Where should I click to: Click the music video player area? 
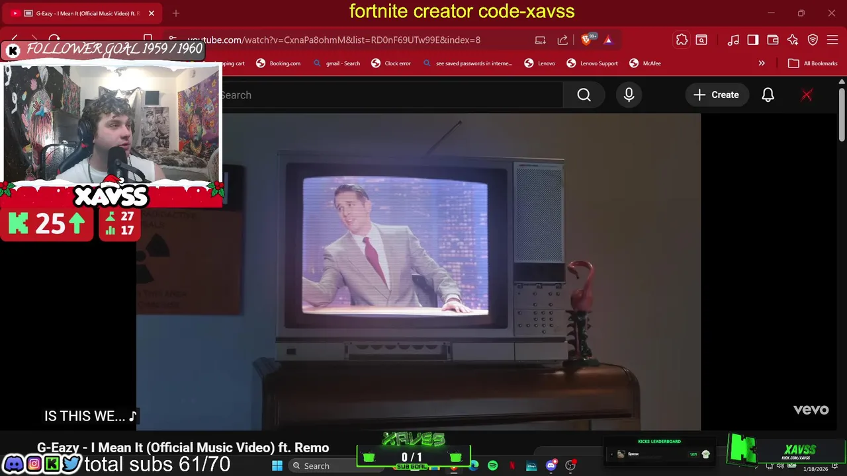click(418, 272)
